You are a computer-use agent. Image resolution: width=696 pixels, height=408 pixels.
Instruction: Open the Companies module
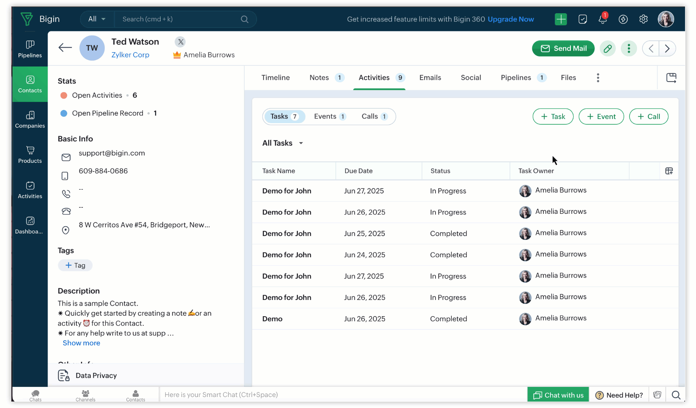point(30,119)
